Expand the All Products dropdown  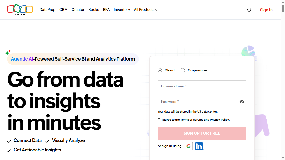[146, 10]
